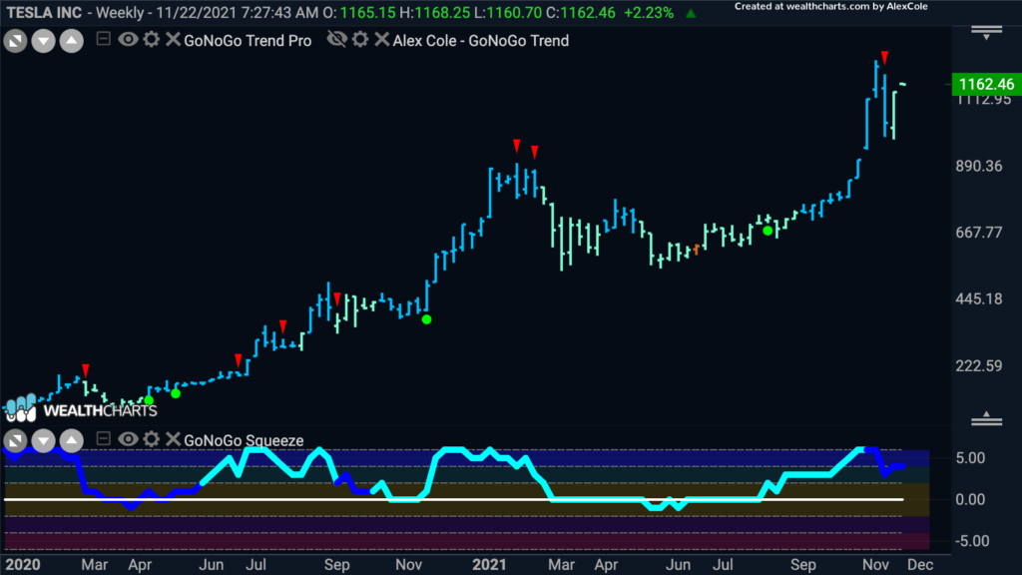Hide the GoNoGo Trend Pro indicator
This screenshot has width=1022, height=575.
[128, 39]
